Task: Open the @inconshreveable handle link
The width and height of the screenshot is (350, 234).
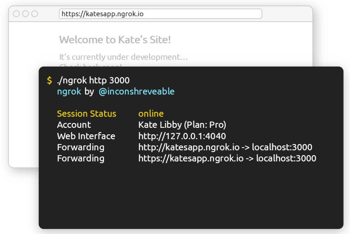Action: click(137, 92)
